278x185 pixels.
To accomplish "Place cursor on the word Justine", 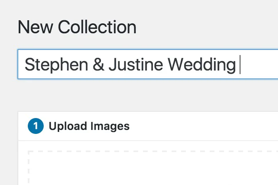I will [x=136, y=65].
